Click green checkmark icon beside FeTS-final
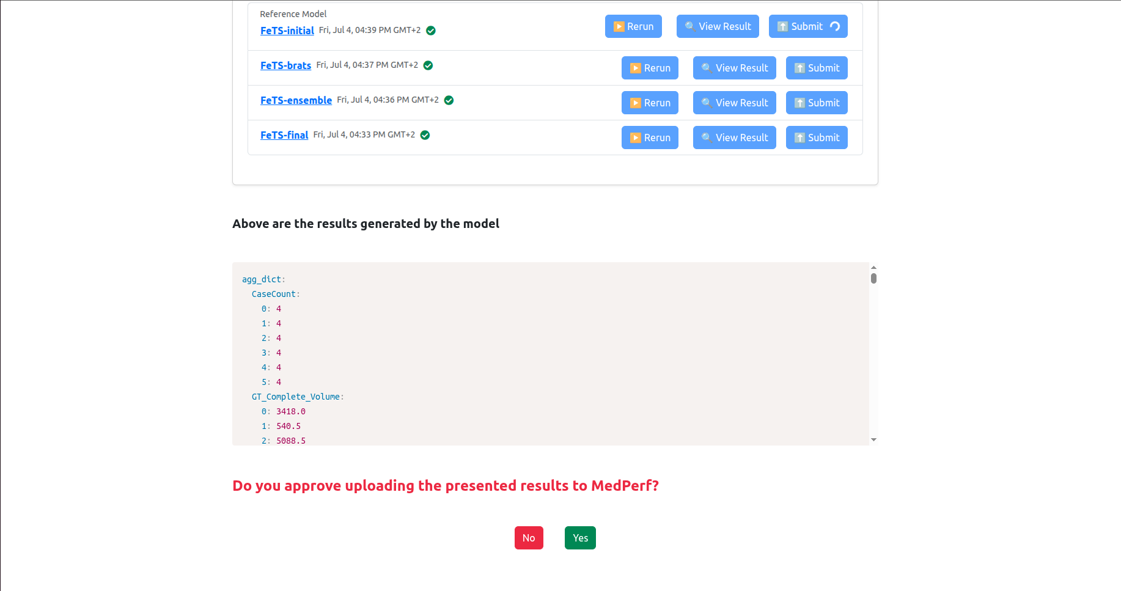Viewport: 1121px width, 591px height. [425, 135]
